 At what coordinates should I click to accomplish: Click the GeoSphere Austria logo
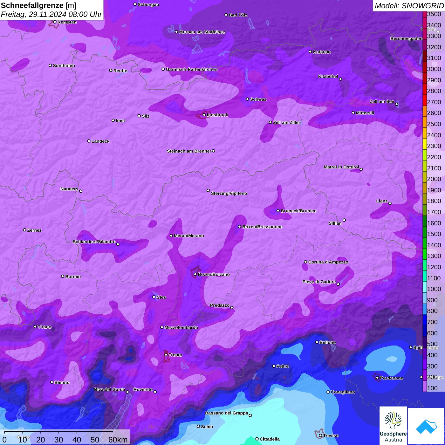(393, 426)
